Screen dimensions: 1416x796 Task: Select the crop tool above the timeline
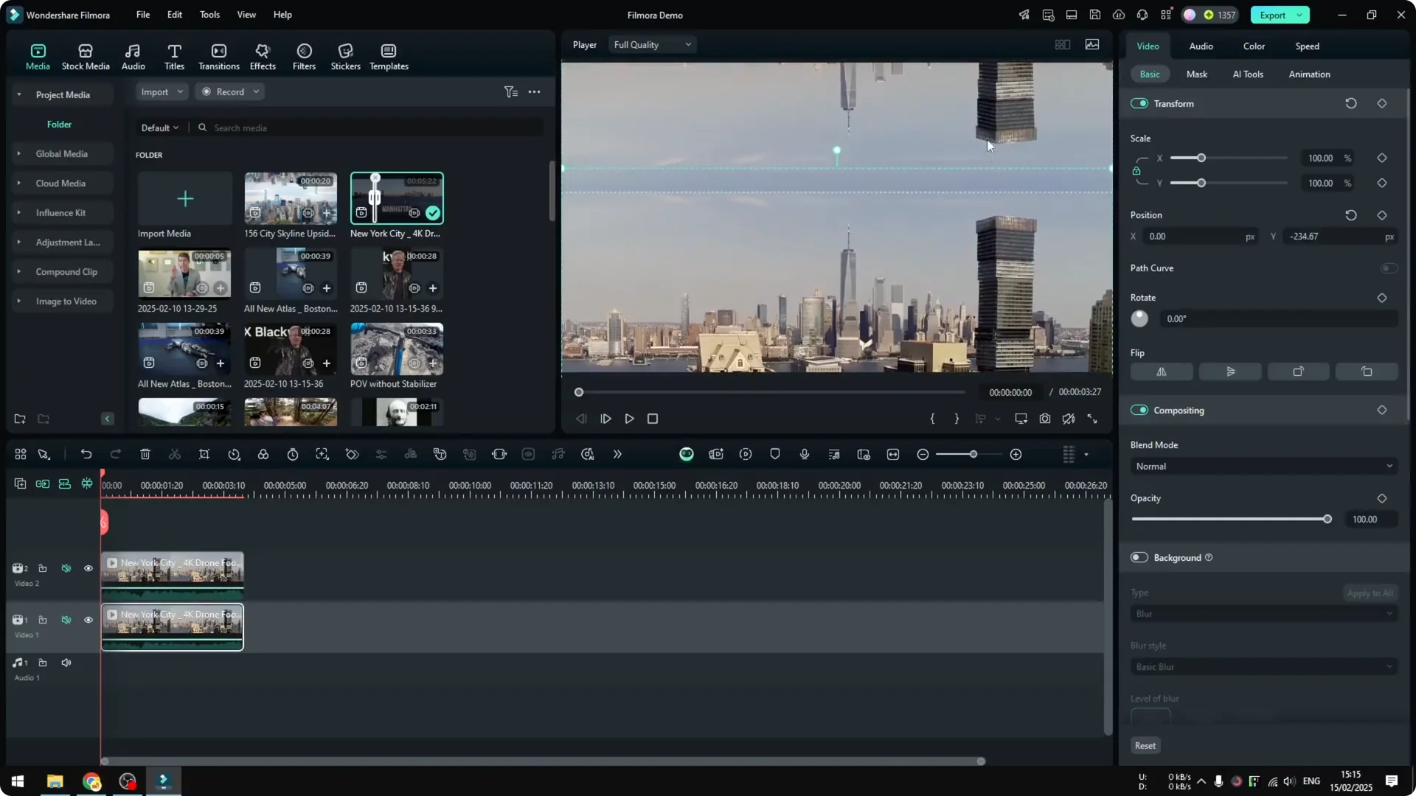tap(204, 454)
